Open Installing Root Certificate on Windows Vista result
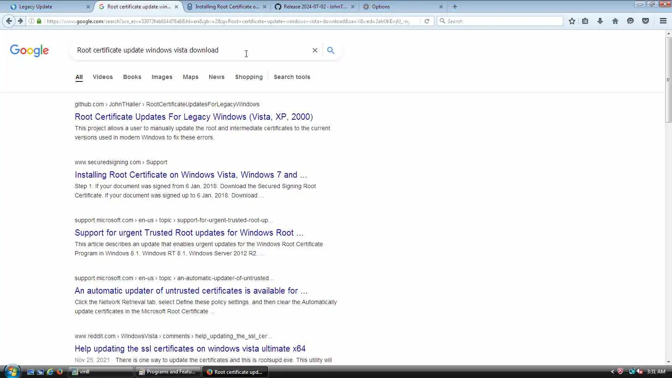672x378 pixels. 191,175
